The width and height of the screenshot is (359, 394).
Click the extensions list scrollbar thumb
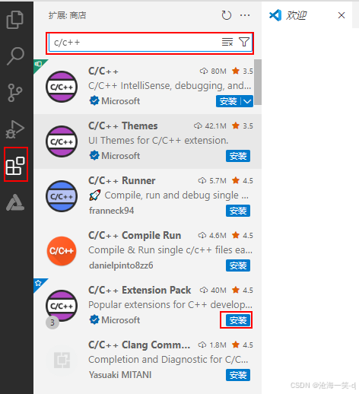pos(258,82)
